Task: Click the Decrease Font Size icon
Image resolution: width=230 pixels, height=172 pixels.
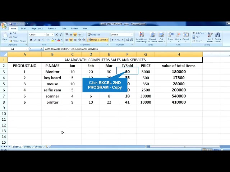Action: (60, 35)
